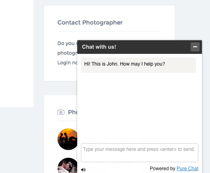Select John's greeting message bubble

(x=138, y=65)
